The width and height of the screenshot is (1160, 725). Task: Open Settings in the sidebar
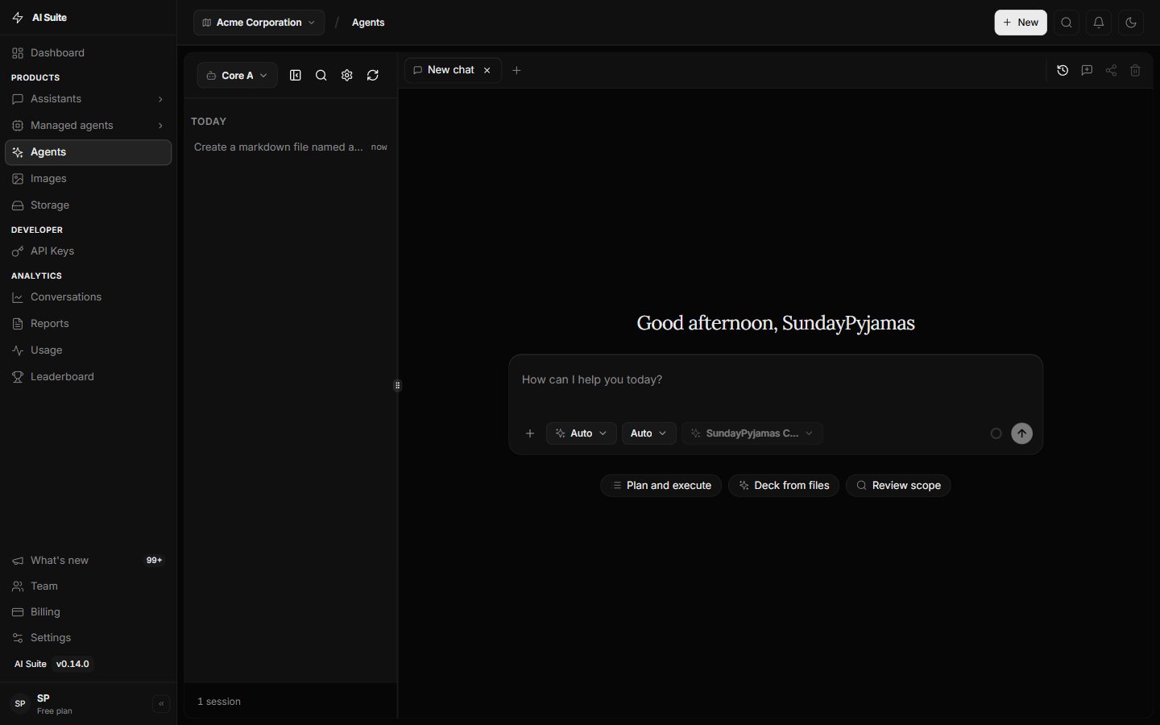point(89,638)
